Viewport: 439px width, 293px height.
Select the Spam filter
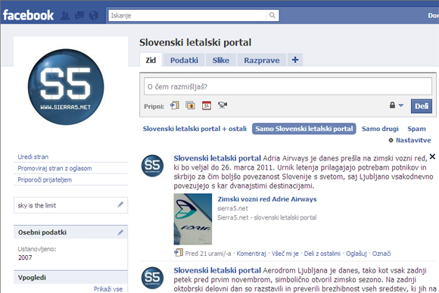point(416,129)
